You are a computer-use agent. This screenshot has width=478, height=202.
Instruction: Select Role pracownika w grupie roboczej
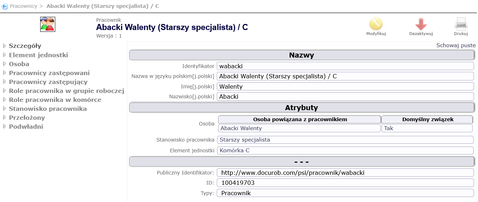(x=66, y=91)
